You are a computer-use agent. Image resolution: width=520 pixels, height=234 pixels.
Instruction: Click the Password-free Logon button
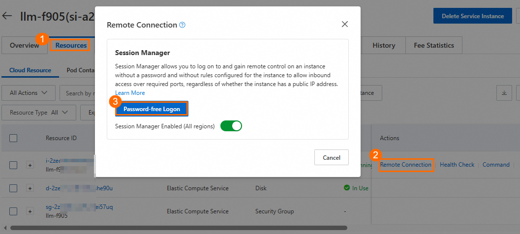tap(152, 109)
